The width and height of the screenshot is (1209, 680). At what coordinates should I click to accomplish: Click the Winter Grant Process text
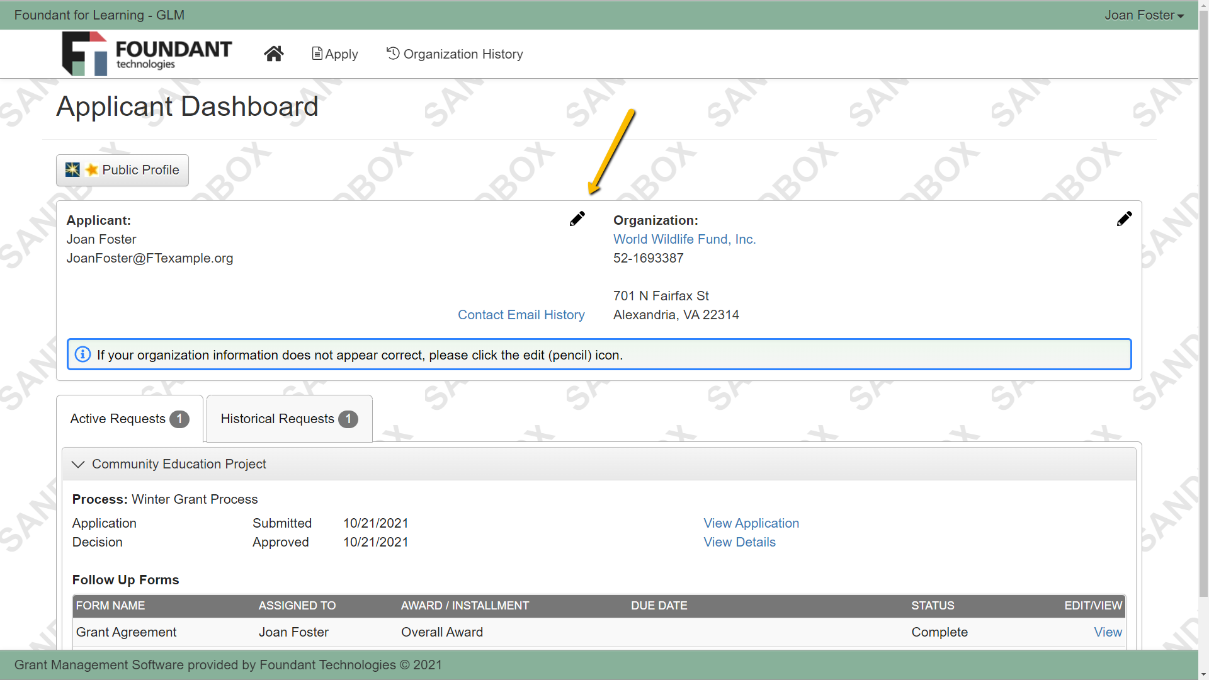[195, 499]
